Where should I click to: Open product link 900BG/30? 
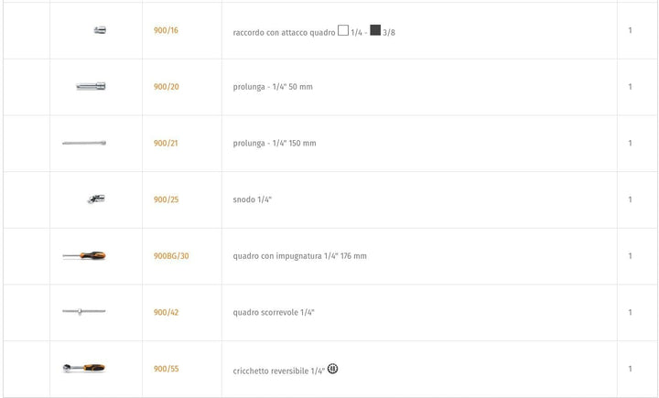coord(171,255)
